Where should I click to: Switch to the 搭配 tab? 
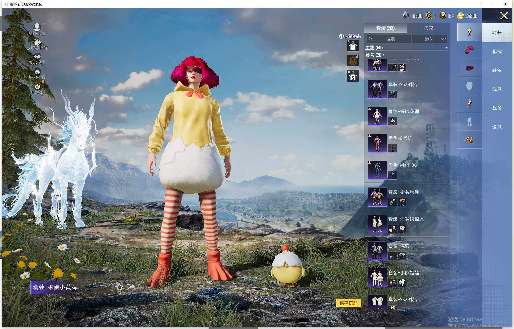click(x=428, y=28)
